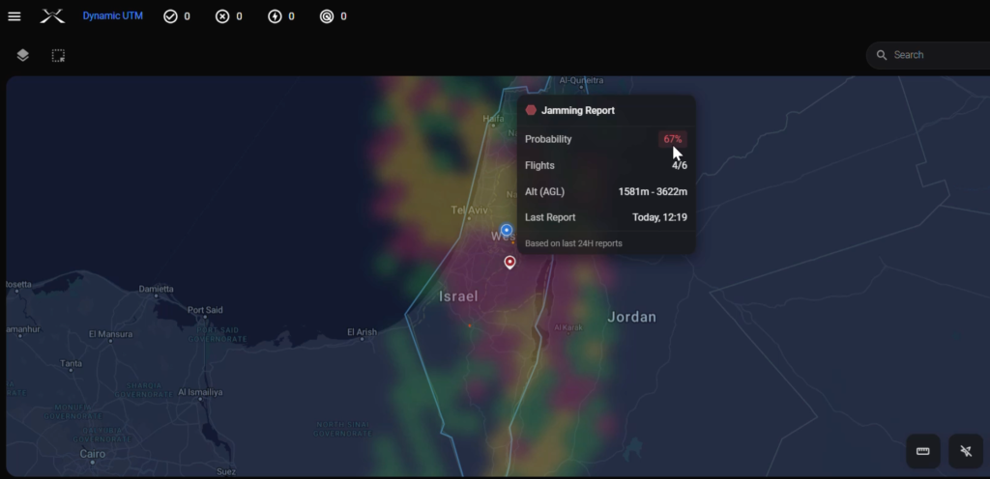Viewport: 990px width, 479px height.
Task: Click the altitude range 1581m - 3622m
Action: click(x=653, y=191)
